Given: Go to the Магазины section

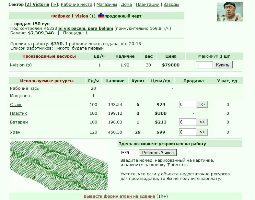Looking at the screenshot, I should click(107, 5).
